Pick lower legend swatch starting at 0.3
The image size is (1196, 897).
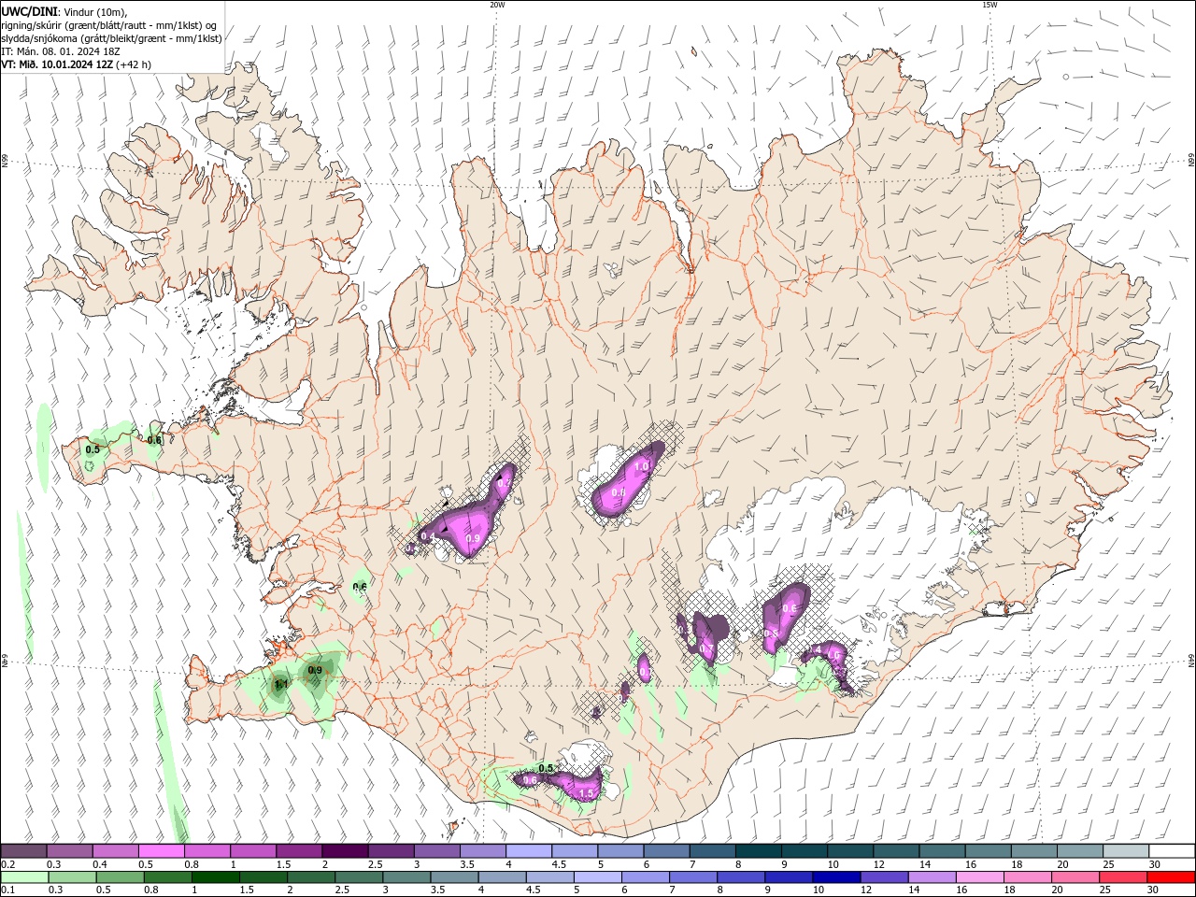point(72,877)
